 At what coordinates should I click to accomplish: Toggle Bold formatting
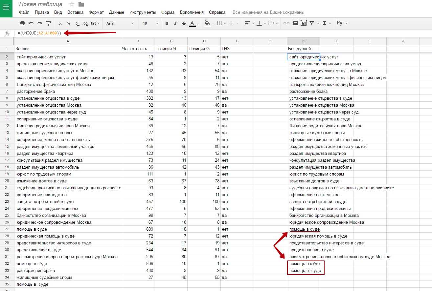pos(167,23)
